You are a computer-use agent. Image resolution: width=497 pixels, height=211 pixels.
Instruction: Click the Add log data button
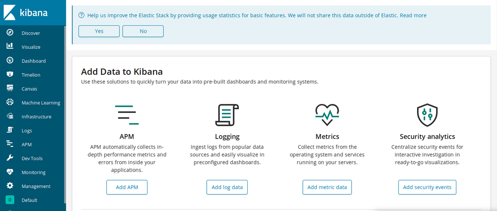[227, 187]
